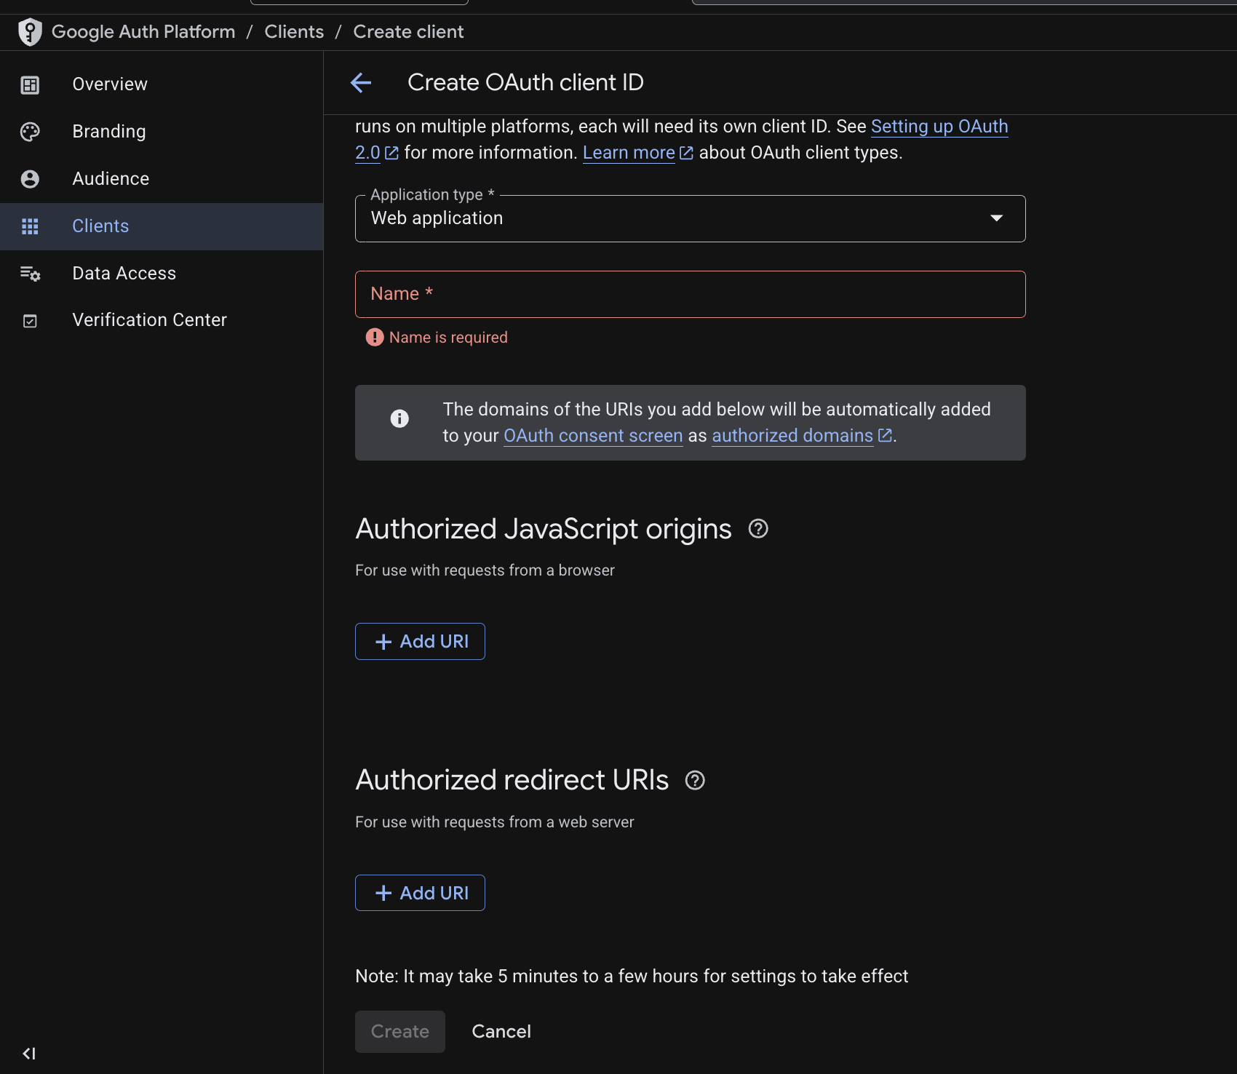Click the Google Auth Platform shield logo
The height and width of the screenshot is (1074, 1237).
coord(30,32)
